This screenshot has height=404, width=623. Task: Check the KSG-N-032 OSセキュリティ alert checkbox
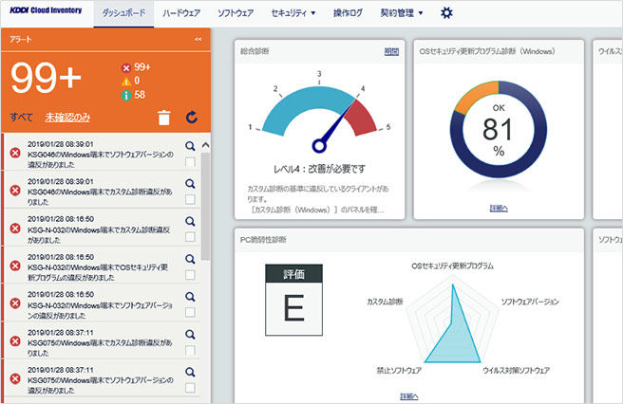[x=190, y=275]
